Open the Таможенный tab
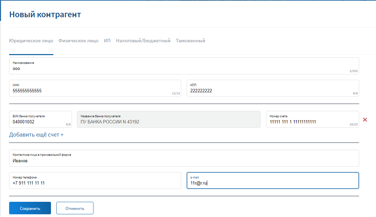 [190, 41]
